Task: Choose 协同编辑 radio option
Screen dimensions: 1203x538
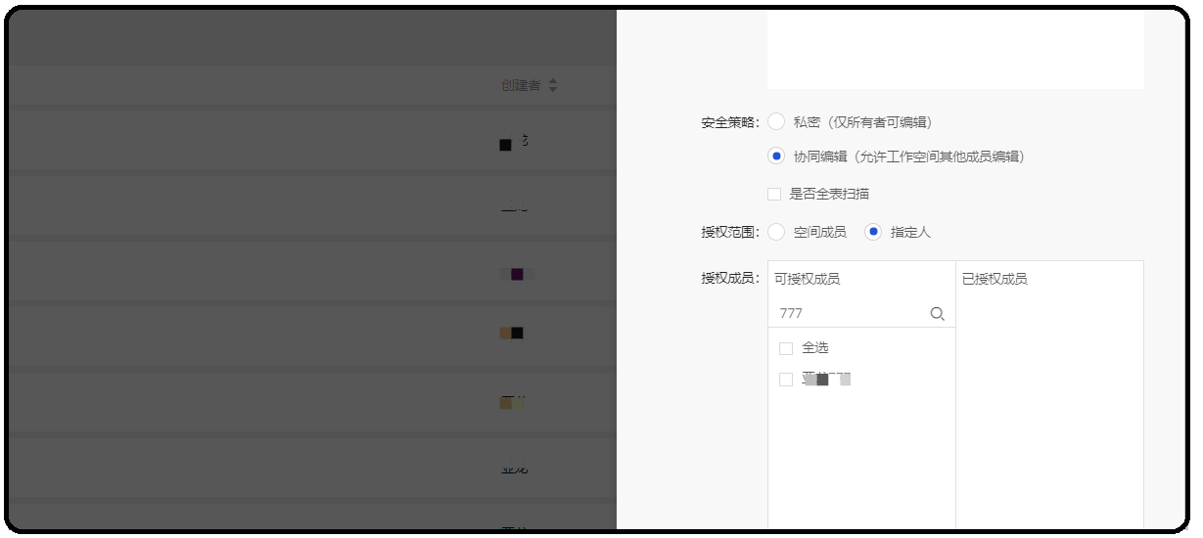Action: tap(776, 157)
